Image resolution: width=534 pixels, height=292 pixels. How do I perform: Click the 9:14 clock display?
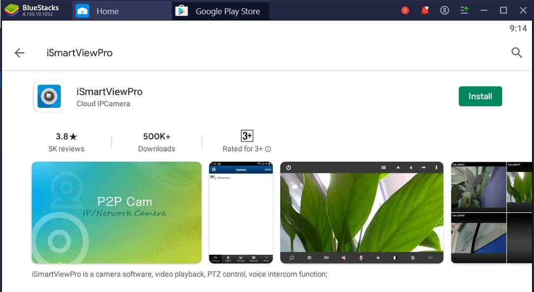[518, 28]
